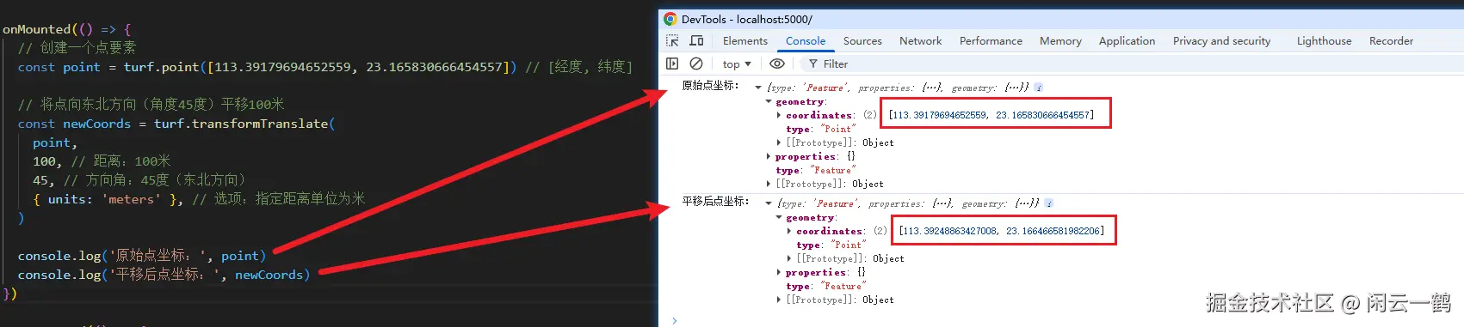This screenshot has width=1464, height=327.
Task: Click the eye icon for live expressions
Action: point(777,64)
